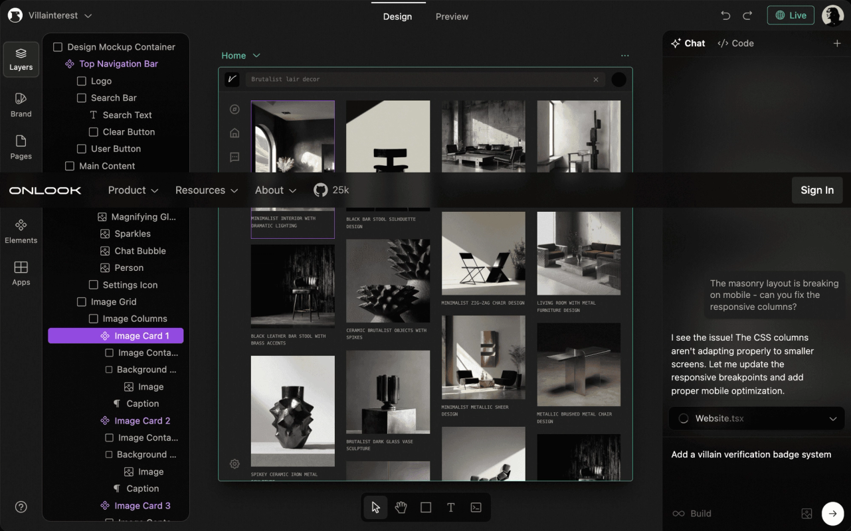Click the undo arrow
The height and width of the screenshot is (531, 851).
click(x=725, y=16)
